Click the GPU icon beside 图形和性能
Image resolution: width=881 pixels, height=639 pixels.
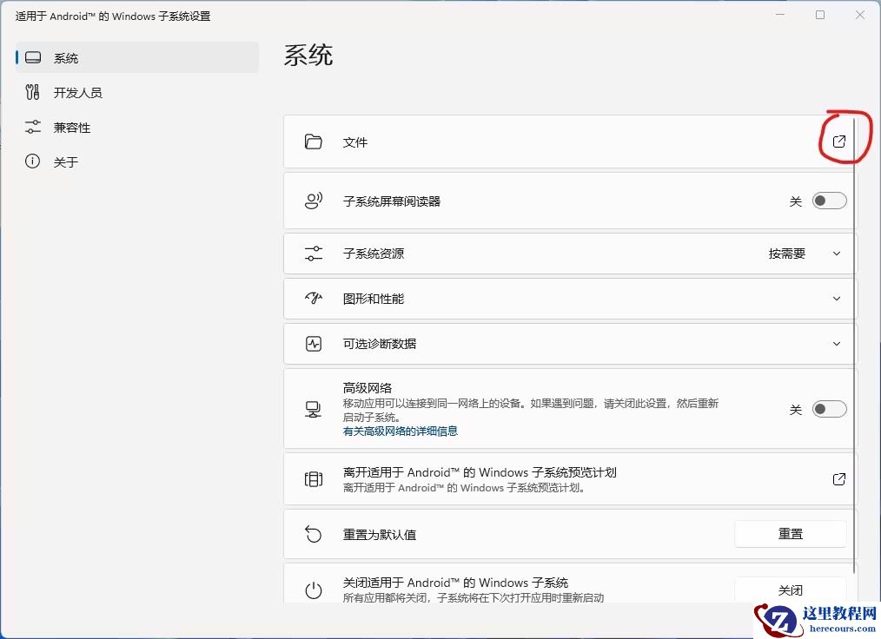315,298
